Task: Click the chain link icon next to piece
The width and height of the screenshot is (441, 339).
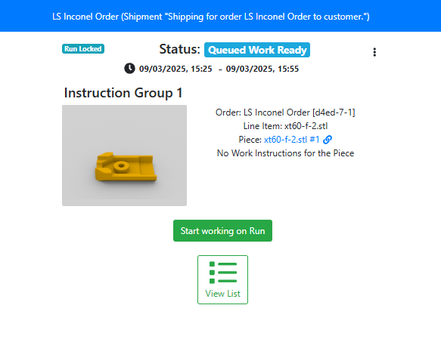Action: pos(328,140)
